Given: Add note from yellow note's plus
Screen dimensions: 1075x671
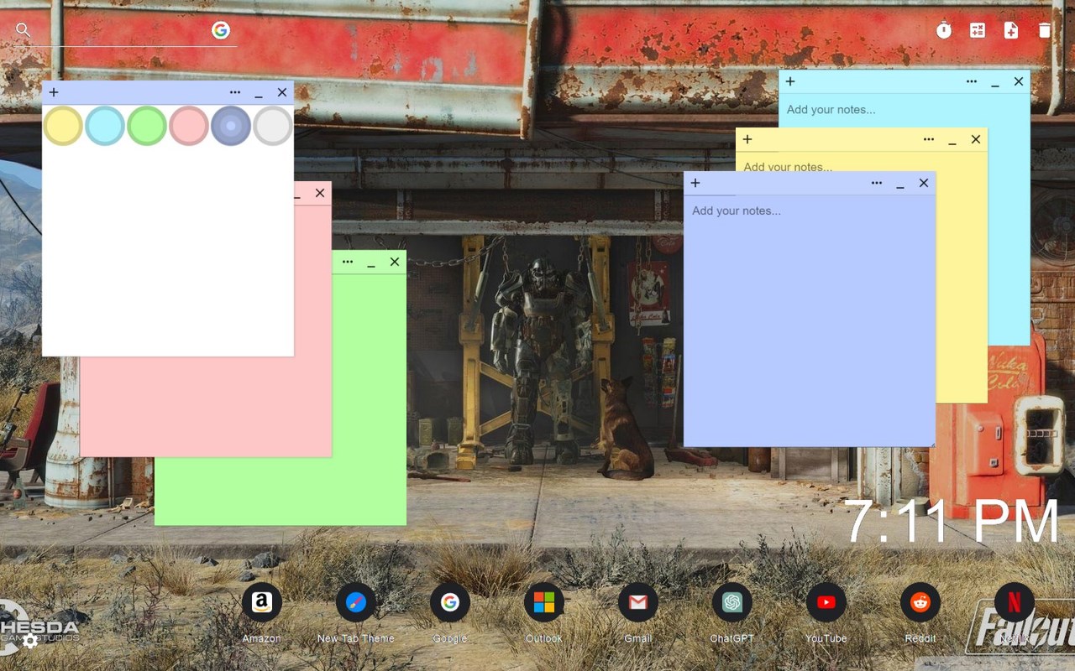Looking at the screenshot, I should [747, 139].
